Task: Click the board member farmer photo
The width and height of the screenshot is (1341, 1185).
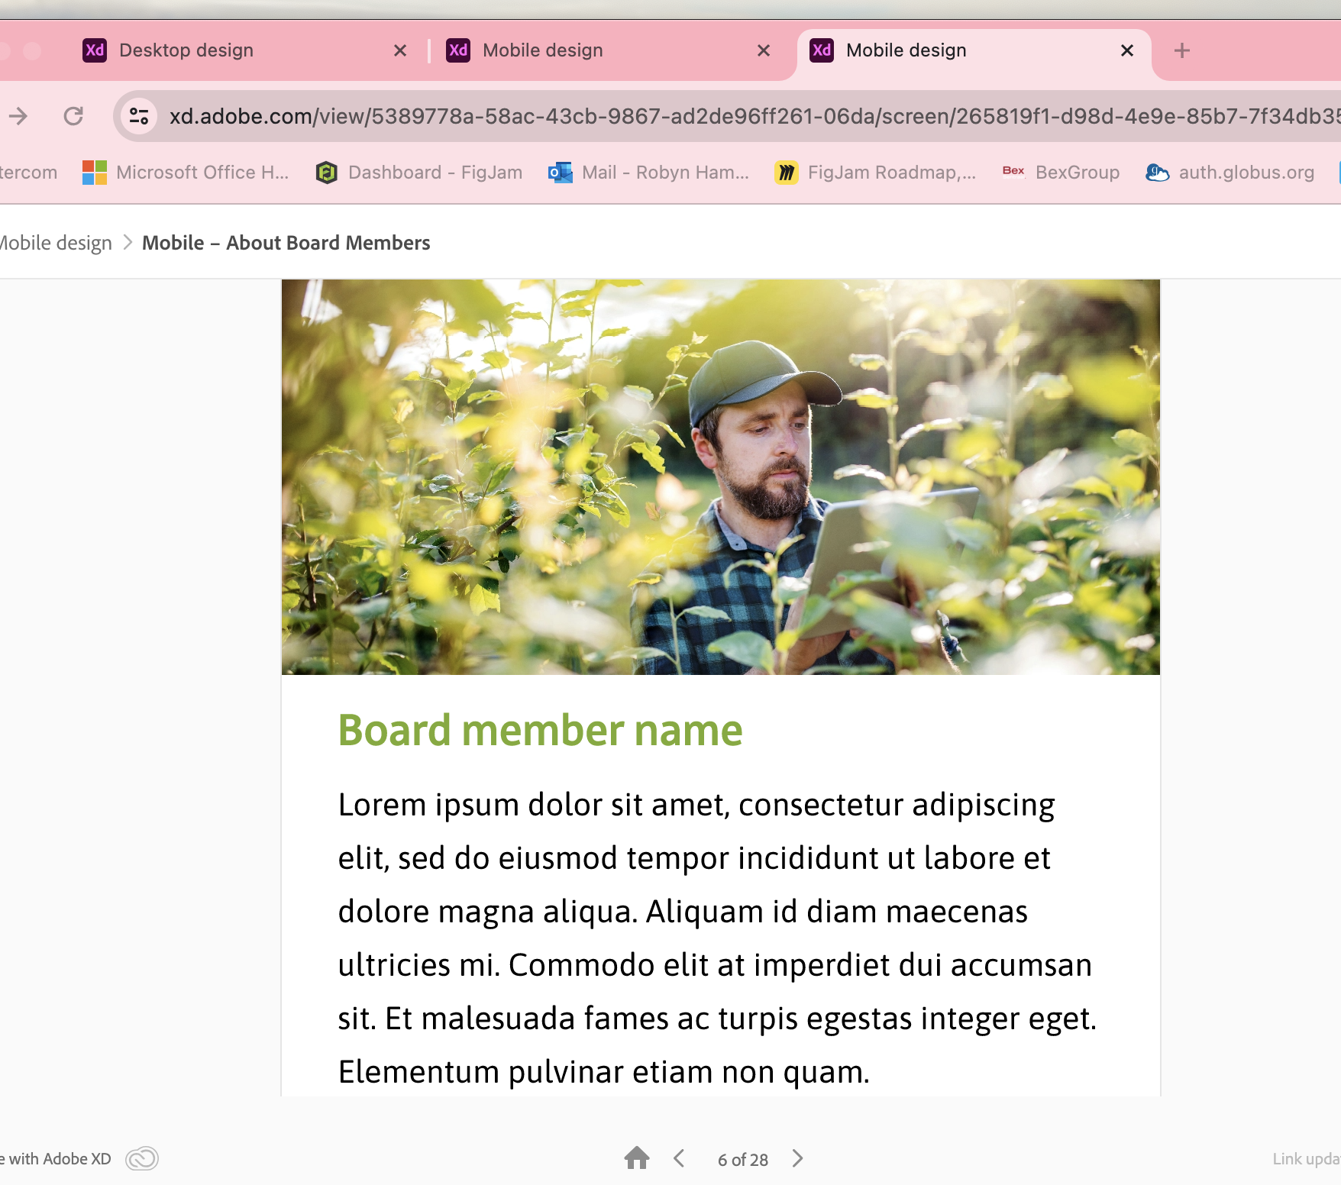Action: point(720,476)
